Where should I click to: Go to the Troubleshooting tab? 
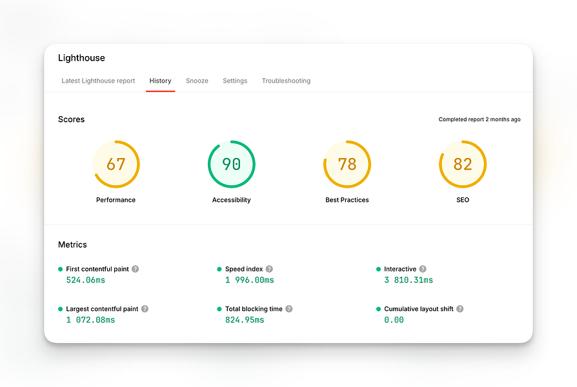click(x=286, y=81)
